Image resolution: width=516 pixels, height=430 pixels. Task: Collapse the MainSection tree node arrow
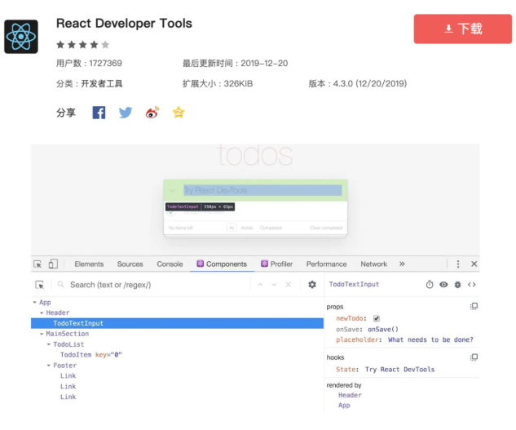tap(42, 334)
